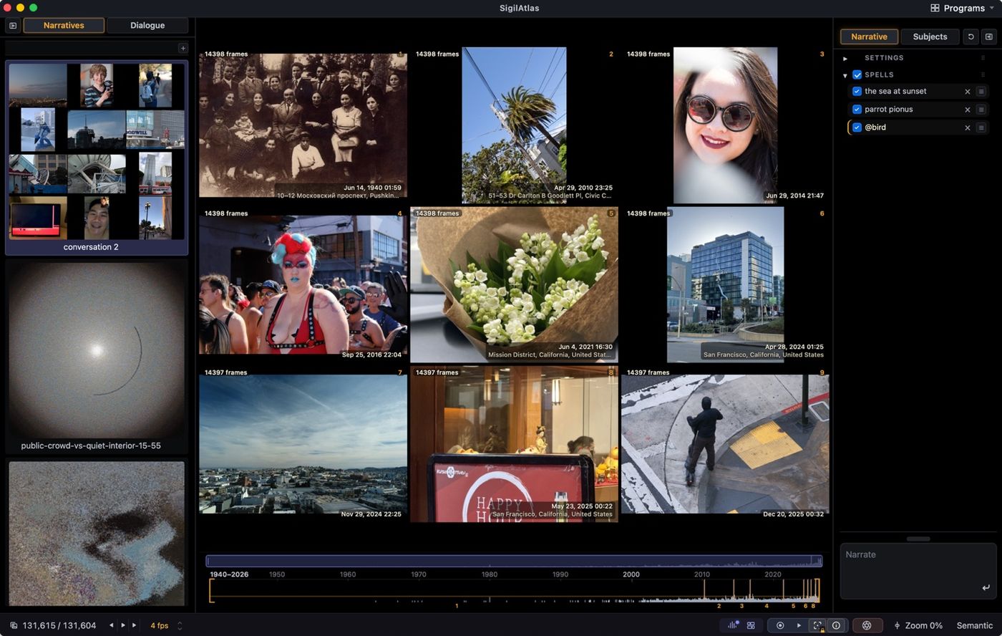Click timeline marker 2 near 2010

pos(719,606)
